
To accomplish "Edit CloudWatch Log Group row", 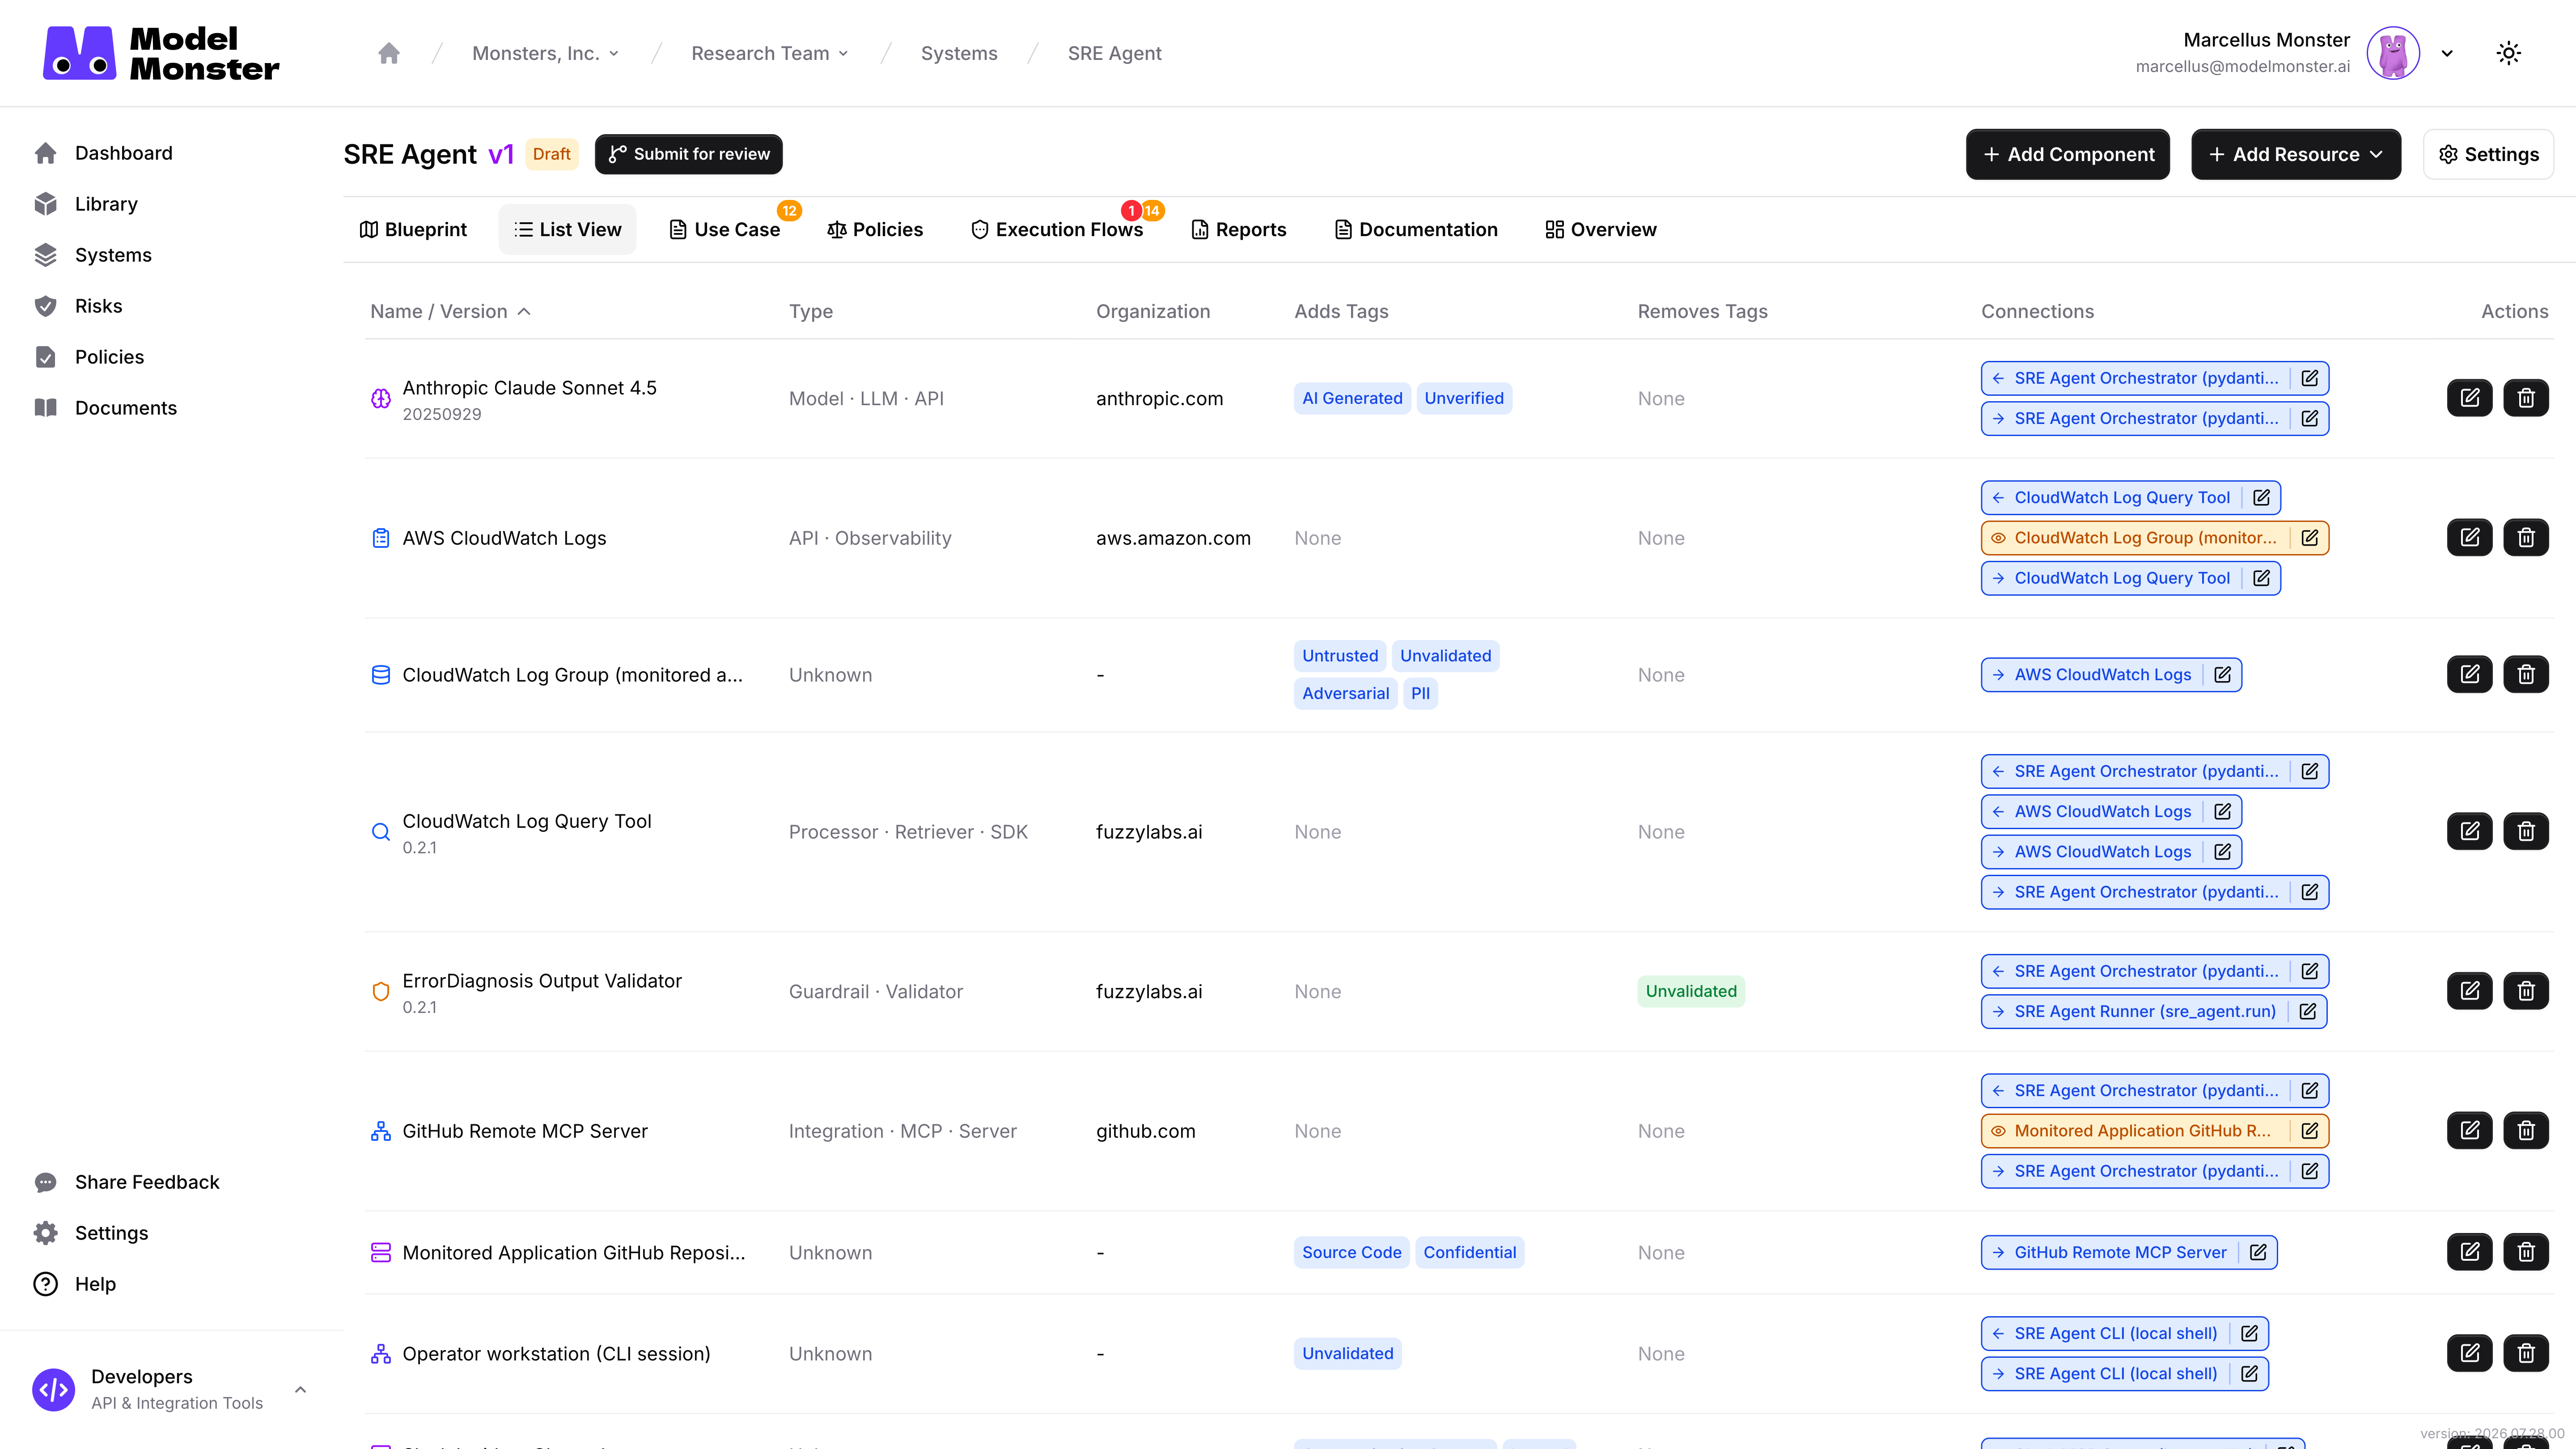I will (x=2469, y=675).
